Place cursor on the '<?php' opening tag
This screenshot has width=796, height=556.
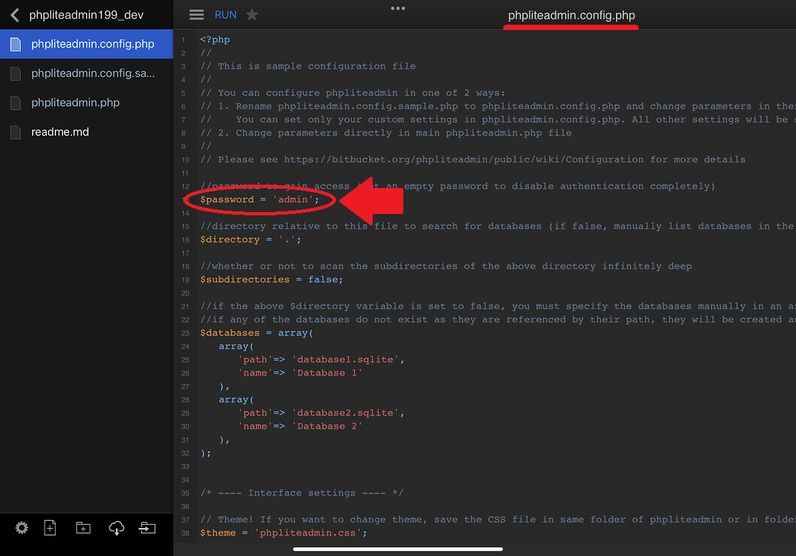pos(215,39)
